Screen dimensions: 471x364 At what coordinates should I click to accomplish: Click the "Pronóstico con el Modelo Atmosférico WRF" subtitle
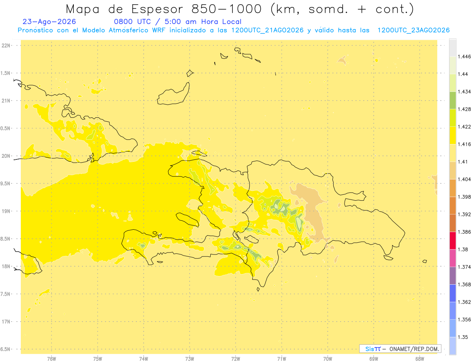tap(92, 30)
